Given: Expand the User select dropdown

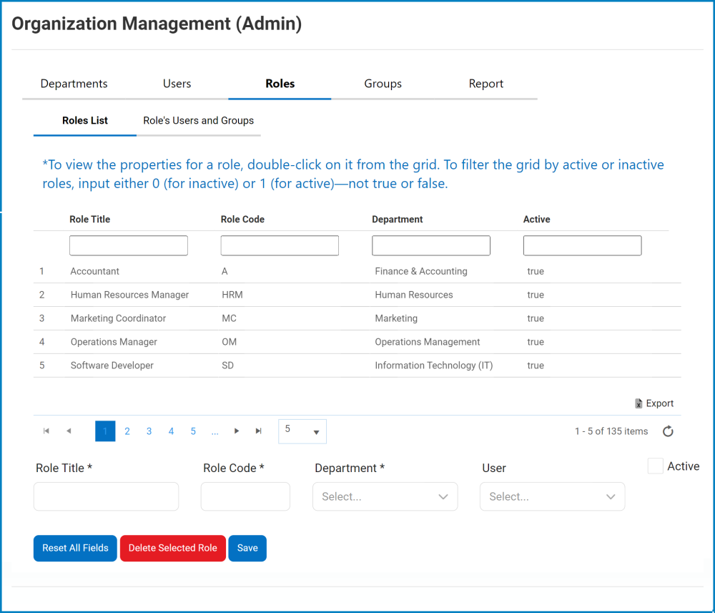Looking at the screenshot, I should coord(553,496).
